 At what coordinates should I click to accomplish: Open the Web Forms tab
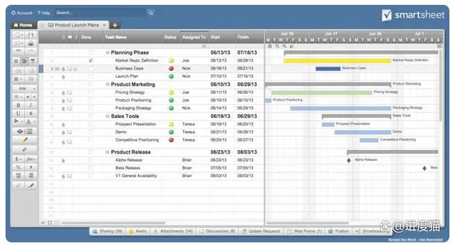pyautogui.click(x=304, y=231)
